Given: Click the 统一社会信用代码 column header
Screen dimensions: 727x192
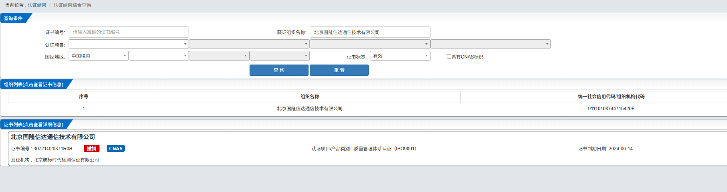Looking at the screenshot, I should (x=611, y=97).
